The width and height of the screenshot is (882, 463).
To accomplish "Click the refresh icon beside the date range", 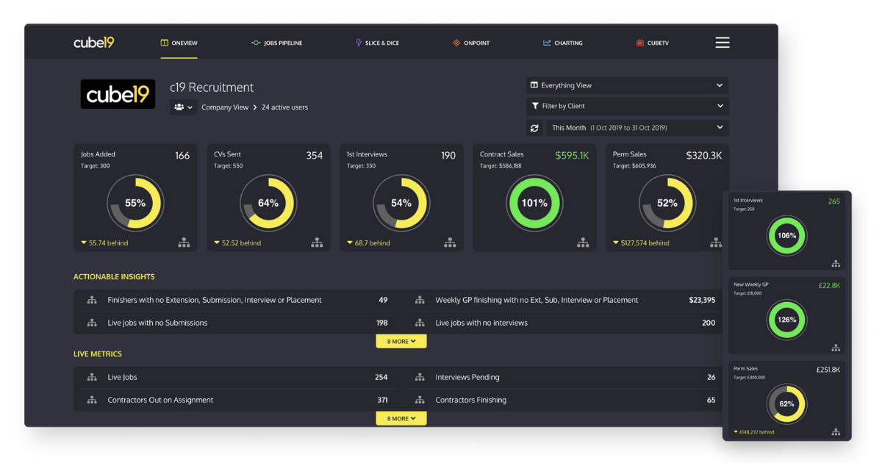I will [536, 127].
